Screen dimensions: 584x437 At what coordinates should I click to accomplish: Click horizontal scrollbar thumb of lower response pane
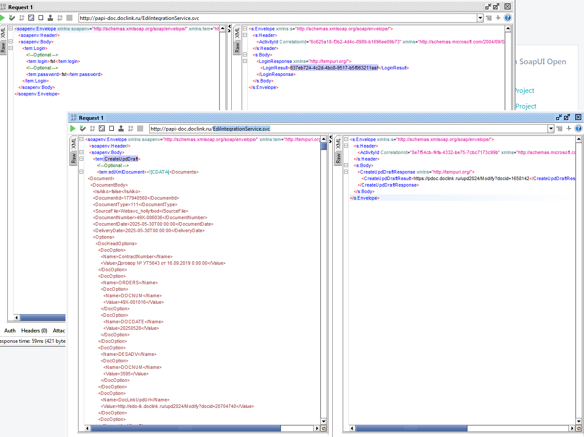(411, 428)
